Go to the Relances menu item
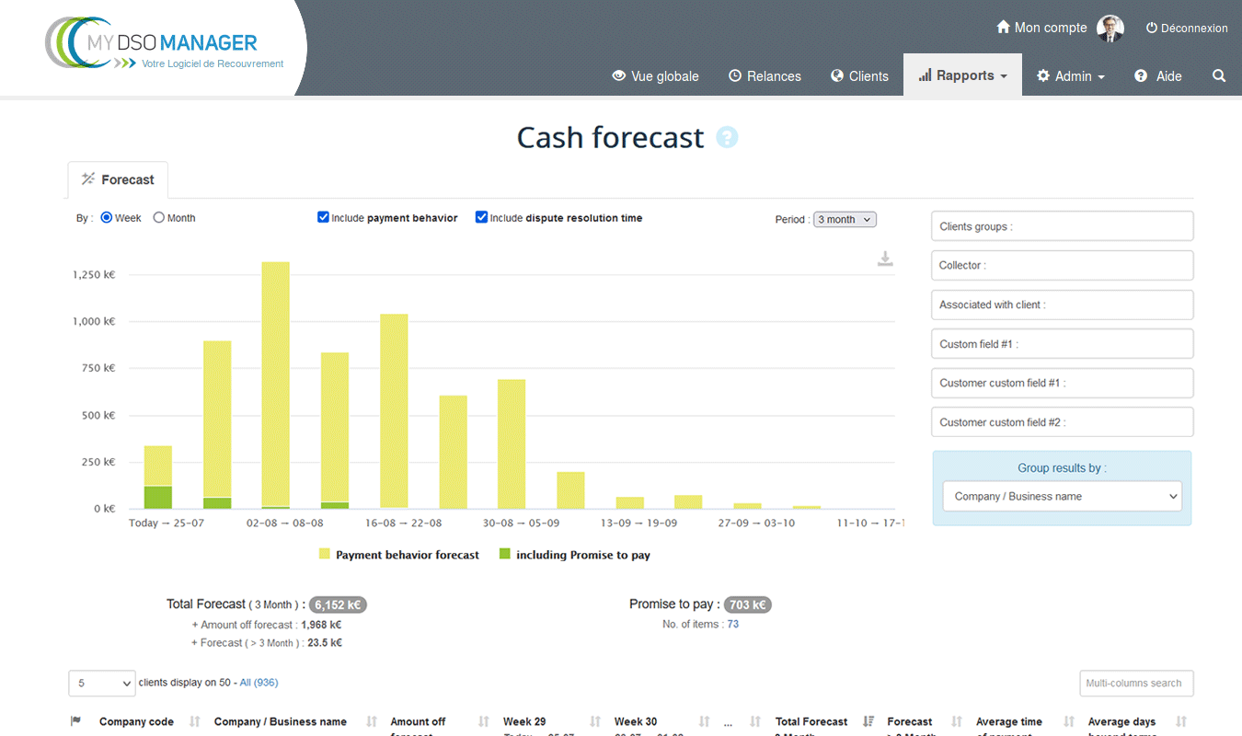1242x736 pixels. 765,76
